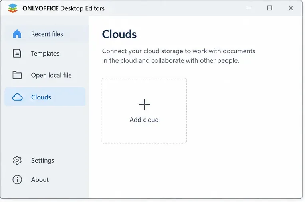Image resolution: width=305 pixels, height=202 pixels.
Task: Click the info icon beside About
Action: 17,180
